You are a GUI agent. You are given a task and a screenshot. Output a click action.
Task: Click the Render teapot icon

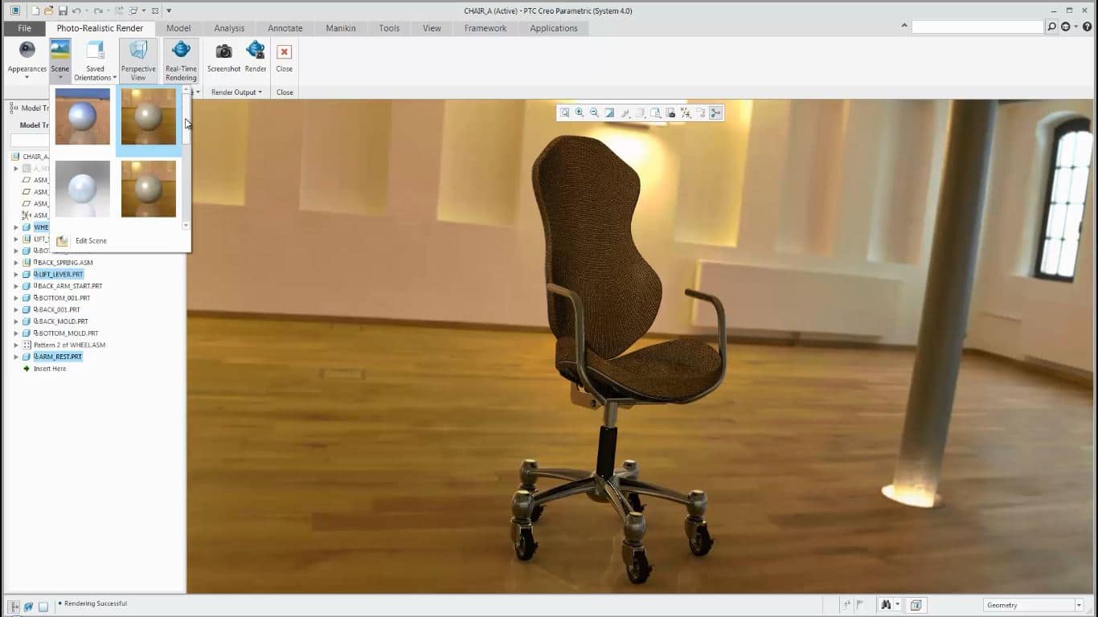pyautogui.click(x=256, y=52)
